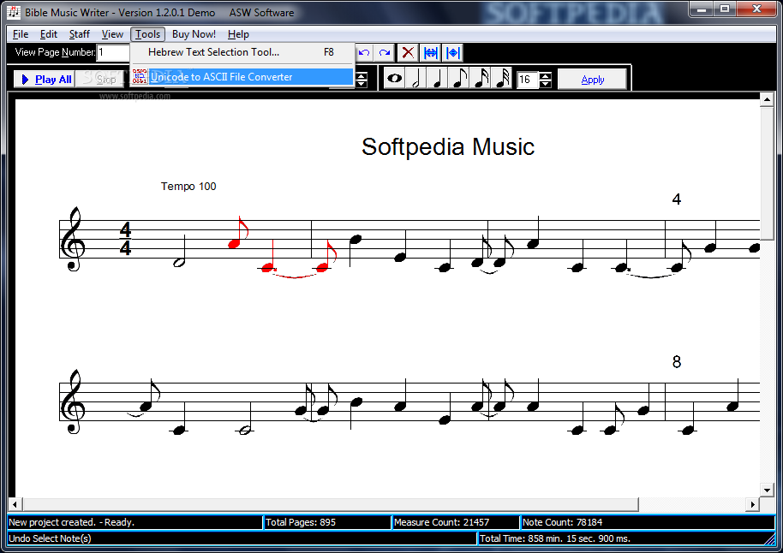Screen dimensions: 783x553
Task: Select the sixteenth note duration
Action: (481, 79)
